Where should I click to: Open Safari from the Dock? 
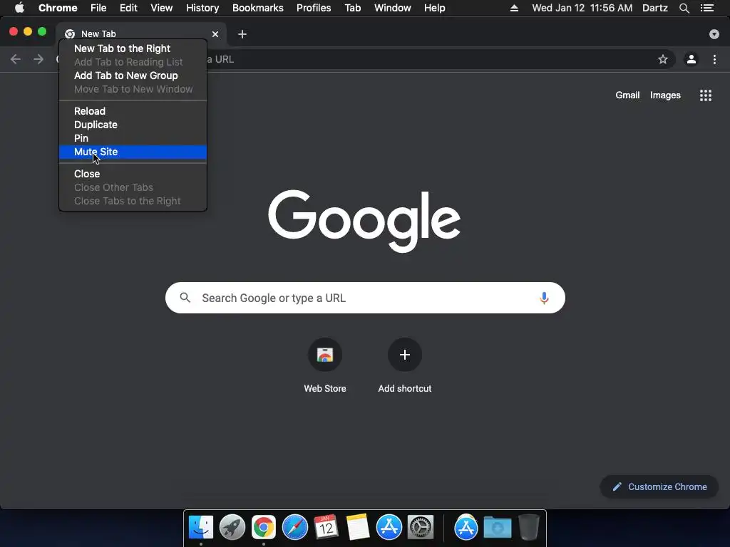[x=294, y=527]
